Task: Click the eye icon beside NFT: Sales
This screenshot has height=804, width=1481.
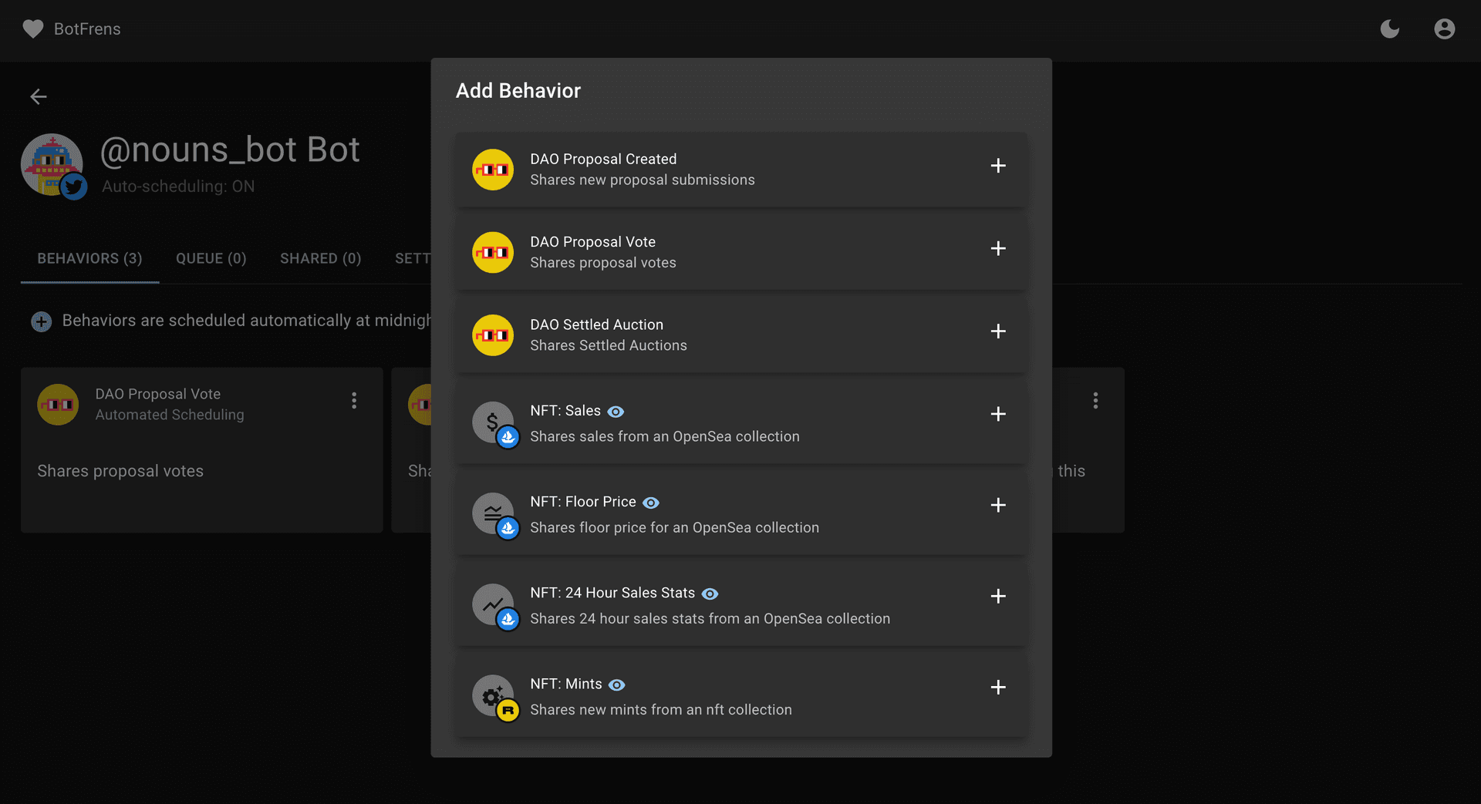Action: click(x=616, y=412)
